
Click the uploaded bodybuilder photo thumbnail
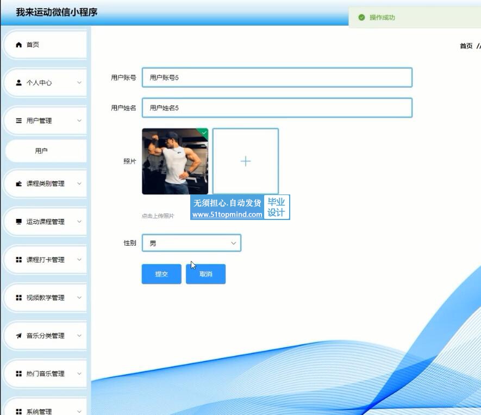[x=175, y=161]
